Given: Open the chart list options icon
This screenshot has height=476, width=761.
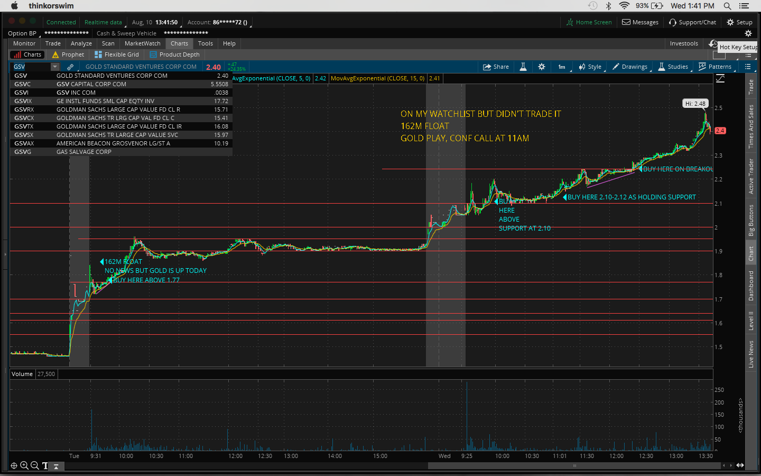Looking at the screenshot, I should [748, 67].
